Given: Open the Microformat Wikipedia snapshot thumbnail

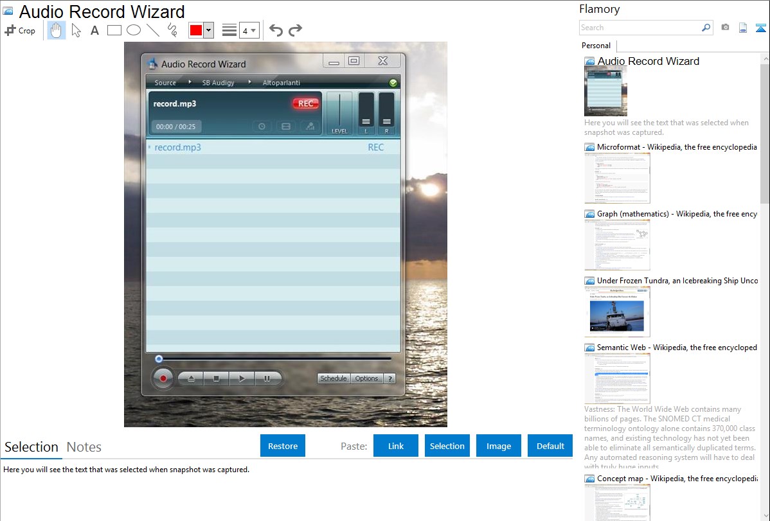Looking at the screenshot, I should pyautogui.click(x=617, y=178).
